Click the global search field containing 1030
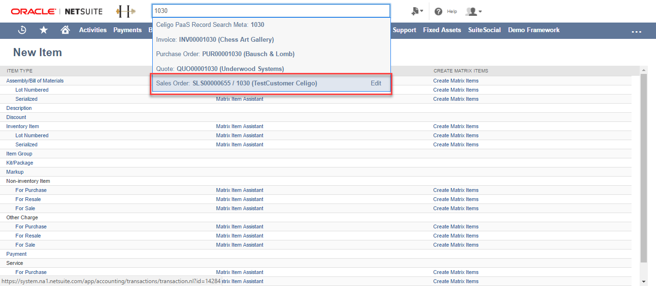656x286 pixels. tap(271, 11)
